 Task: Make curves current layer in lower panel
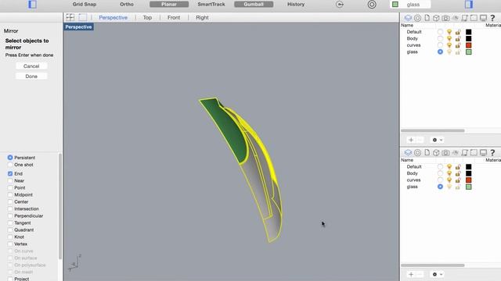coord(440,180)
